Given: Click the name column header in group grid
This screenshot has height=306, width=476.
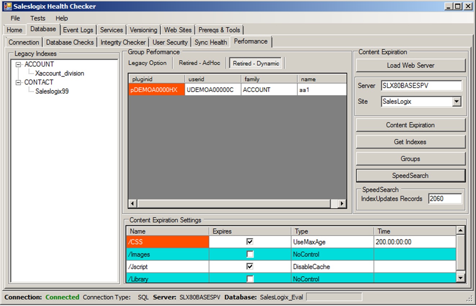Looking at the screenshot, I should 322,79.
